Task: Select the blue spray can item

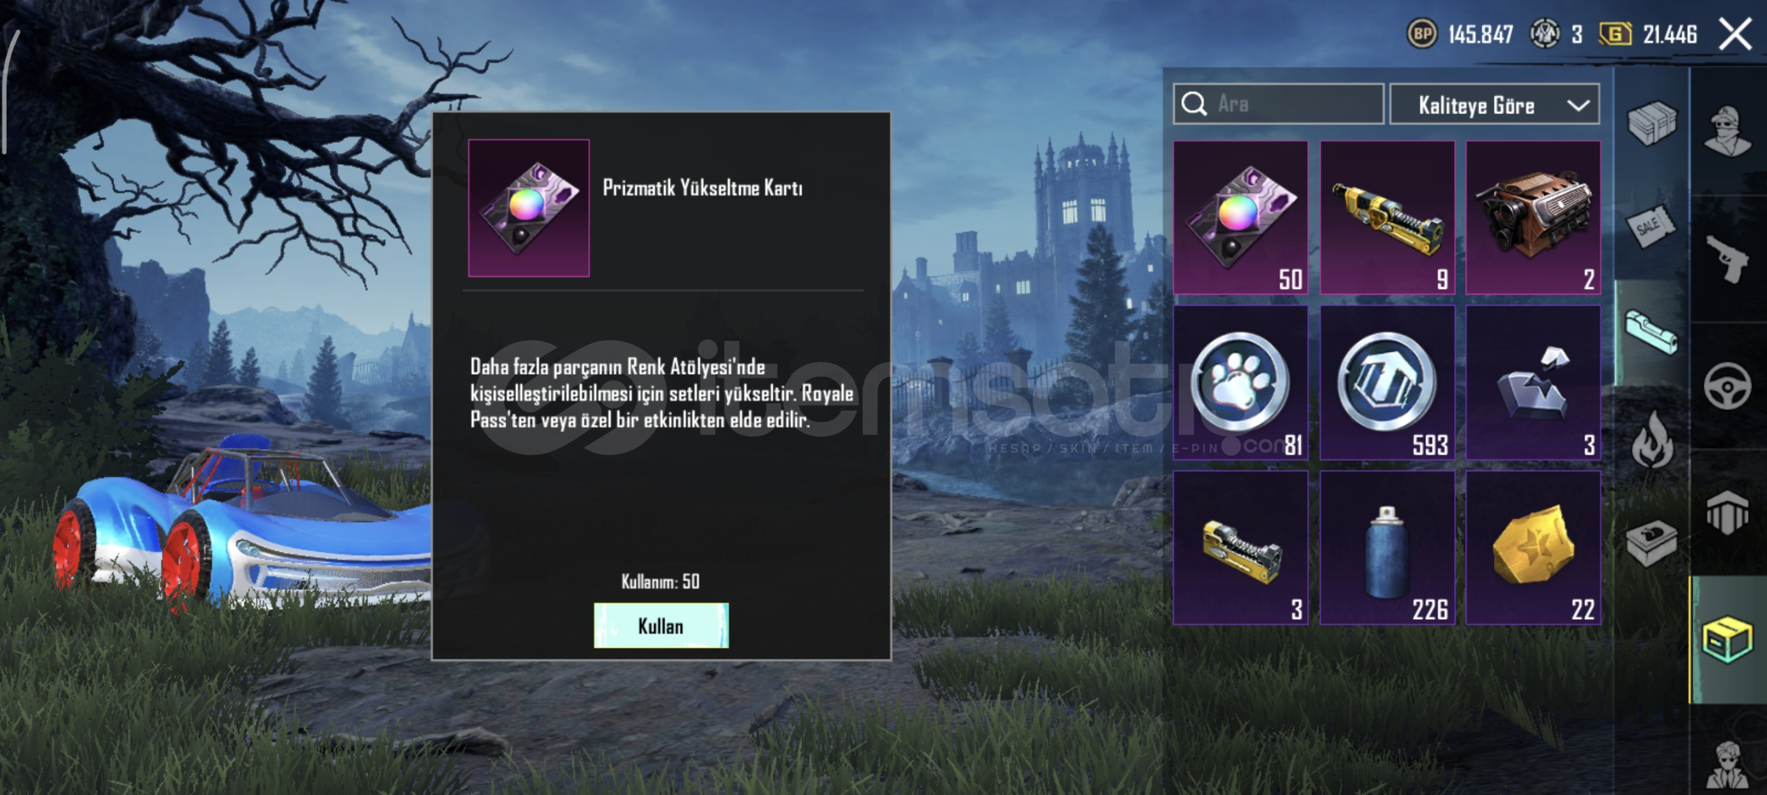Action: (x=1387, y=548)
